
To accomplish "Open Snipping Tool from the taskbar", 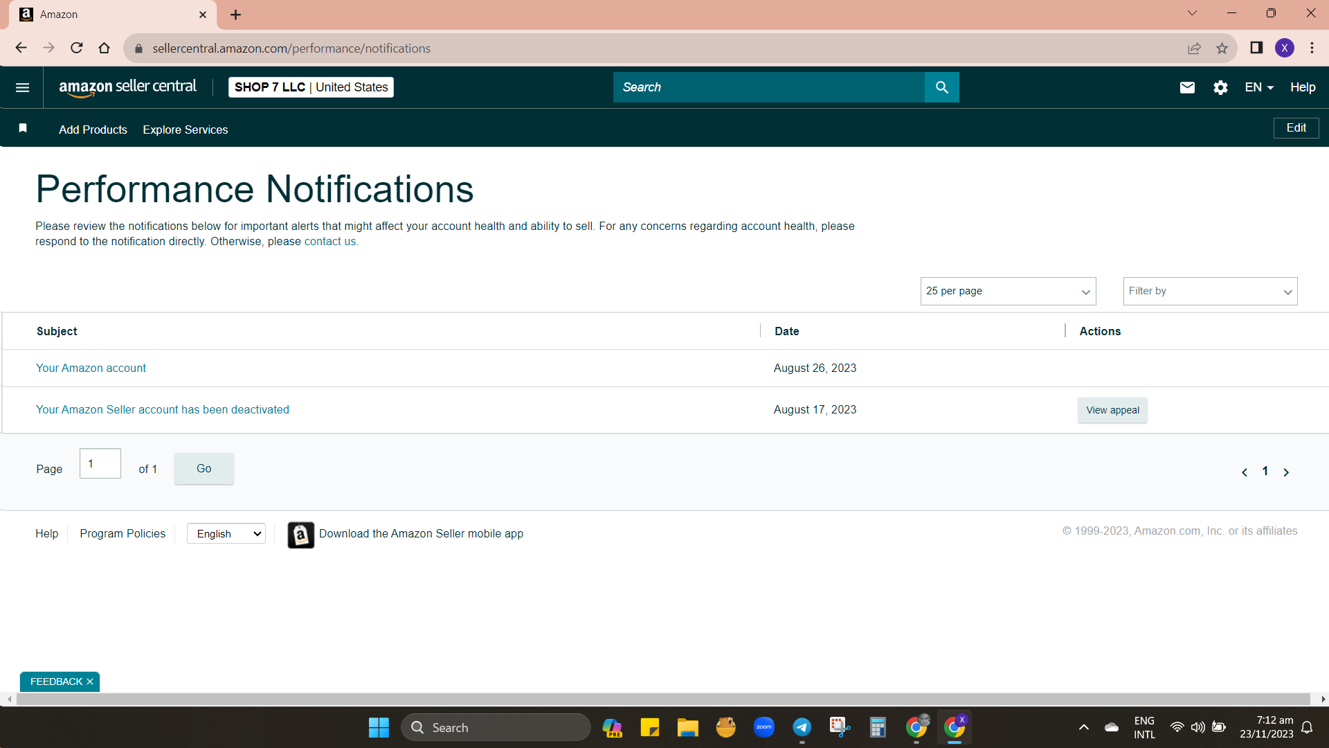I will (x=840, y=728).
